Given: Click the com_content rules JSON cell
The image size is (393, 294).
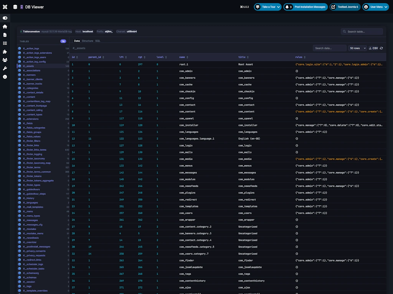Looking at the screenshot, I should [339, 112].
